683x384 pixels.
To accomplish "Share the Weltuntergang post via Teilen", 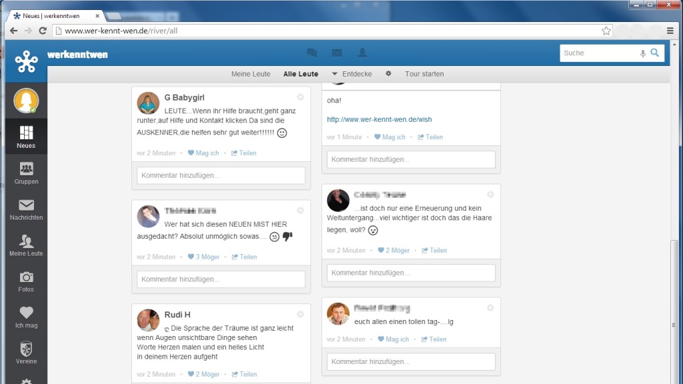I will click(x=434, y=251).
